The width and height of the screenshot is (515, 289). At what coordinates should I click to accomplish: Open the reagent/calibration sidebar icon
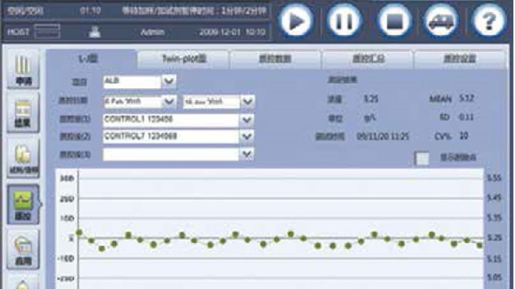(x=23, y=159)
